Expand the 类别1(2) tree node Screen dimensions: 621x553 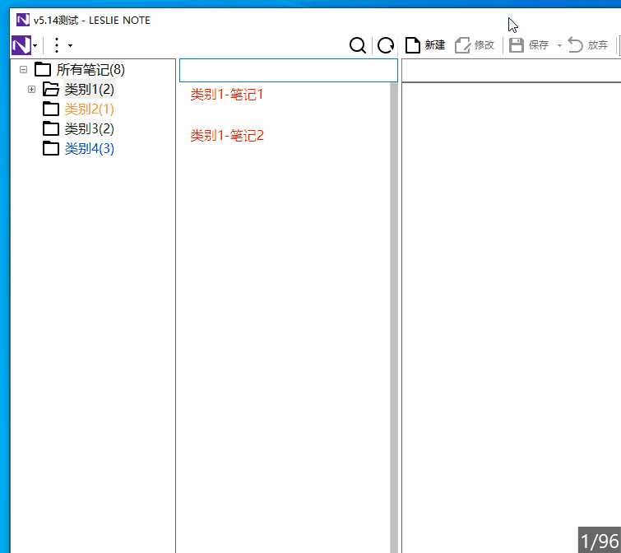tap(32, 90)
